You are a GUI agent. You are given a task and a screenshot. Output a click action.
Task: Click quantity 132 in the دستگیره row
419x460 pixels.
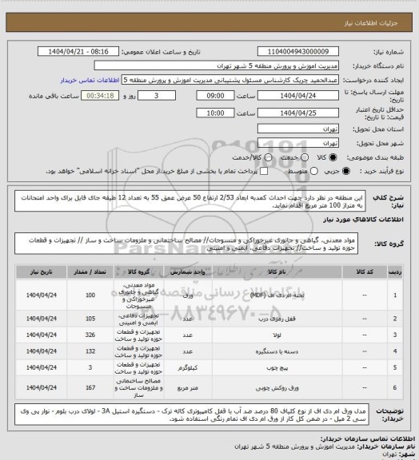pos(90,351)
